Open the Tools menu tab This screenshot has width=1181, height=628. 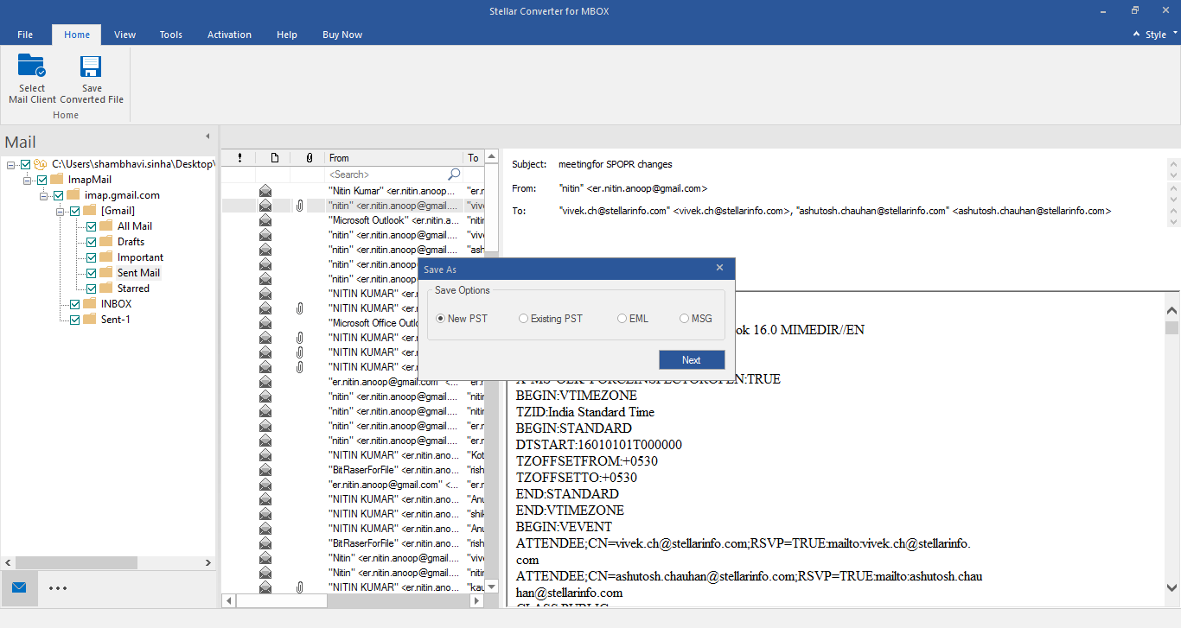(170, 35)
